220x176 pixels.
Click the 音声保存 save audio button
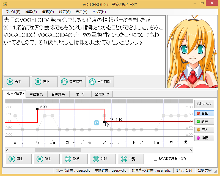click(x=73, y=82)
